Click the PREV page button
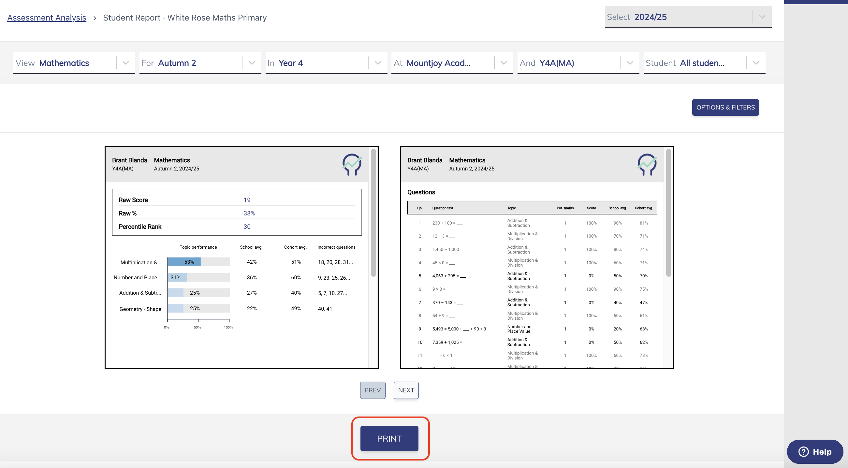The height and width of the screenshot is (468, 848). [373, 390]
